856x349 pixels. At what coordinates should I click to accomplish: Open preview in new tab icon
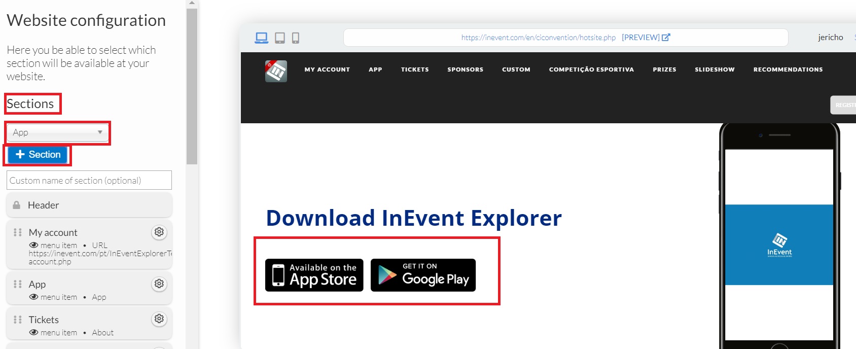click(x=666, y=37)
